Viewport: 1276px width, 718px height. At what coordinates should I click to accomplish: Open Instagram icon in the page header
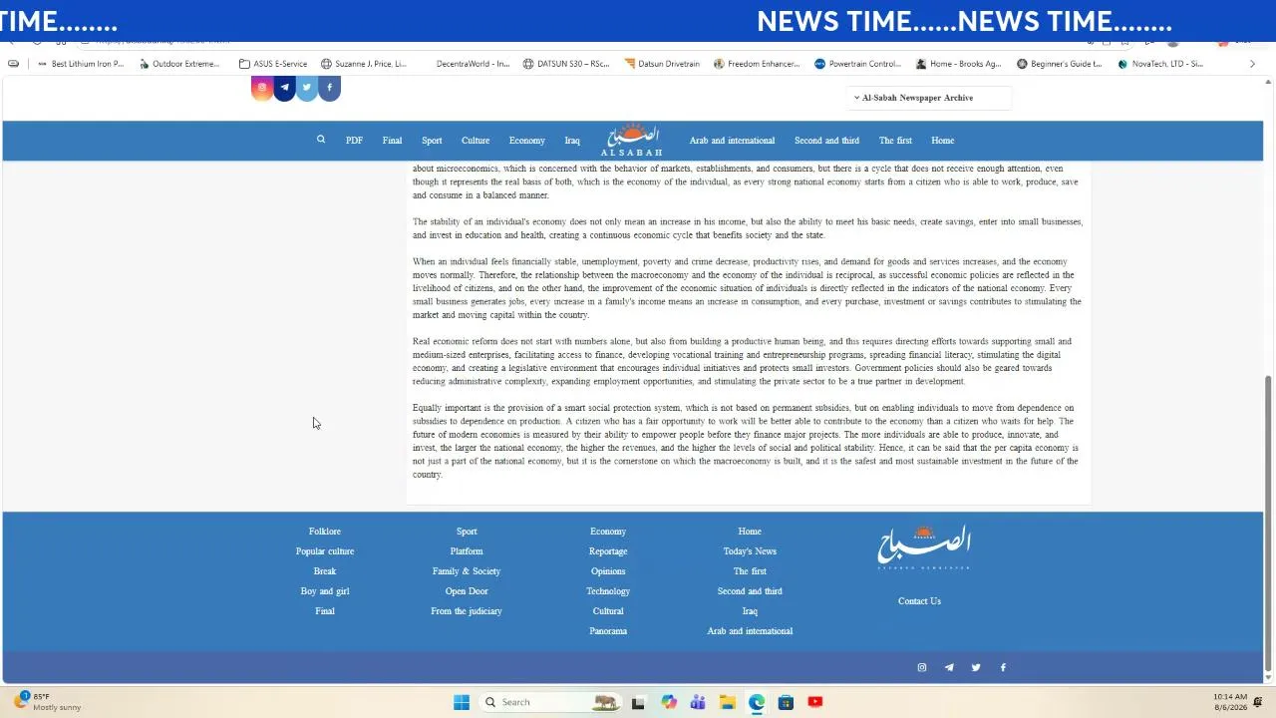pyautogui.click(x=262, y=88)
